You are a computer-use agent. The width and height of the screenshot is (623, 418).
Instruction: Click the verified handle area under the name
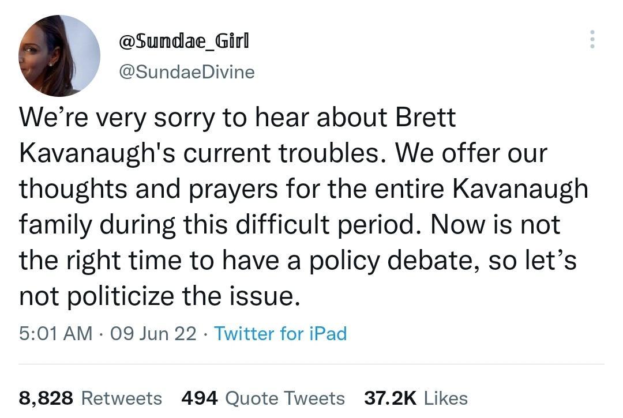coord(186,71)
